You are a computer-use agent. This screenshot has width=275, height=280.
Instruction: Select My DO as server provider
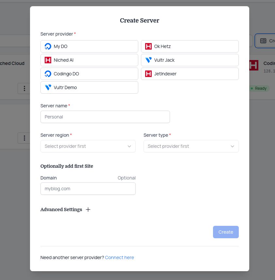tap(89, 46)
